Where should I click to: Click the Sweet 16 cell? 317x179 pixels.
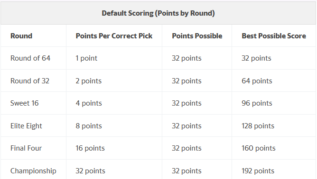click(x=25, y=103)
